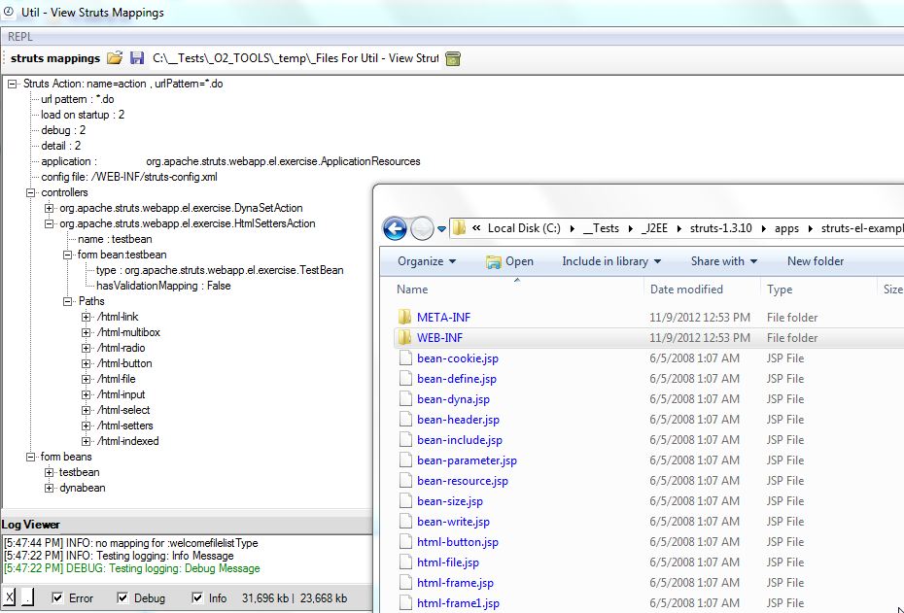The height and width of the screenshot is (613, 904).
Task: Collapse the Paths tree node
Action: tap(67, 302)
